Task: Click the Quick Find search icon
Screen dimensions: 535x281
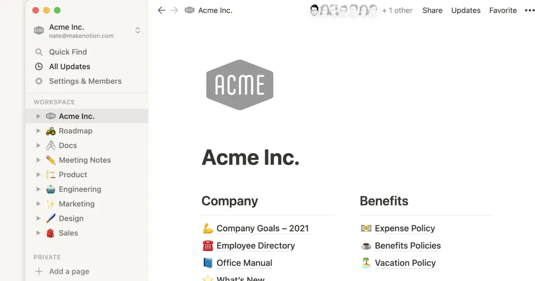Action: click(x=39, y=52)
